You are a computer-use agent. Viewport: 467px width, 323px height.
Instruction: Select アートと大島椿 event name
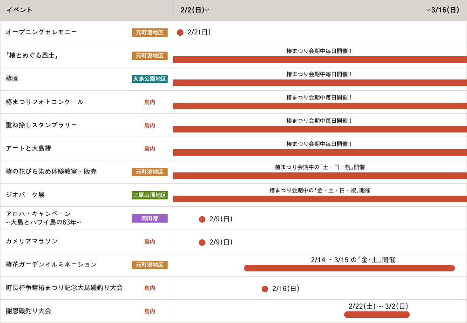pyautogui.click(x=28, y=148)
